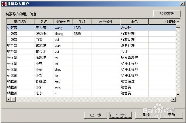Screen dimensions: 186x123
Task: Click the login account song
Action: 58,87
